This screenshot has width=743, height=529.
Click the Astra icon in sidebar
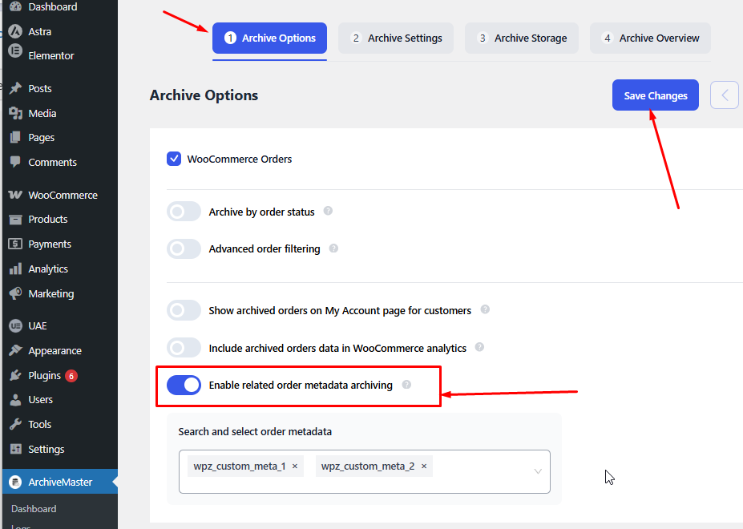(x=16, y=31)
